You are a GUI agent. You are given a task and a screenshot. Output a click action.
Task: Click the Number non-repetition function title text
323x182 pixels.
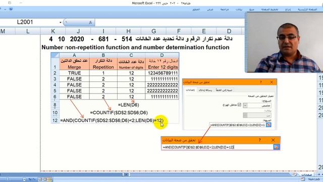tap(135, 47)
